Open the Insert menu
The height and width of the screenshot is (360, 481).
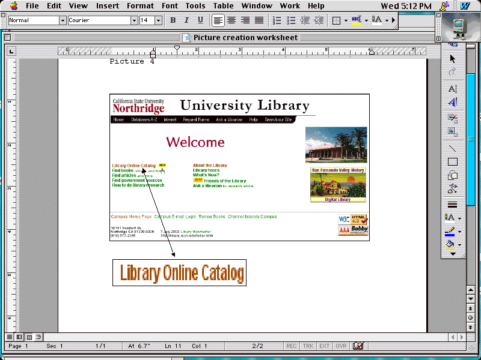point(108,6)
